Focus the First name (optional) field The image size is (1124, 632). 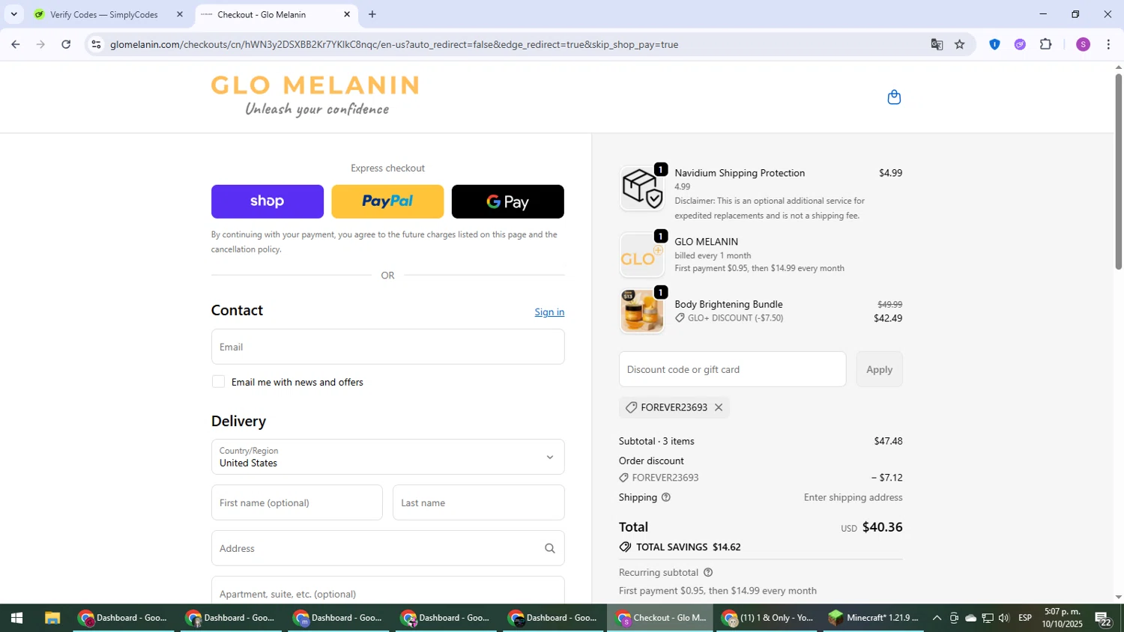pos(297,502)
